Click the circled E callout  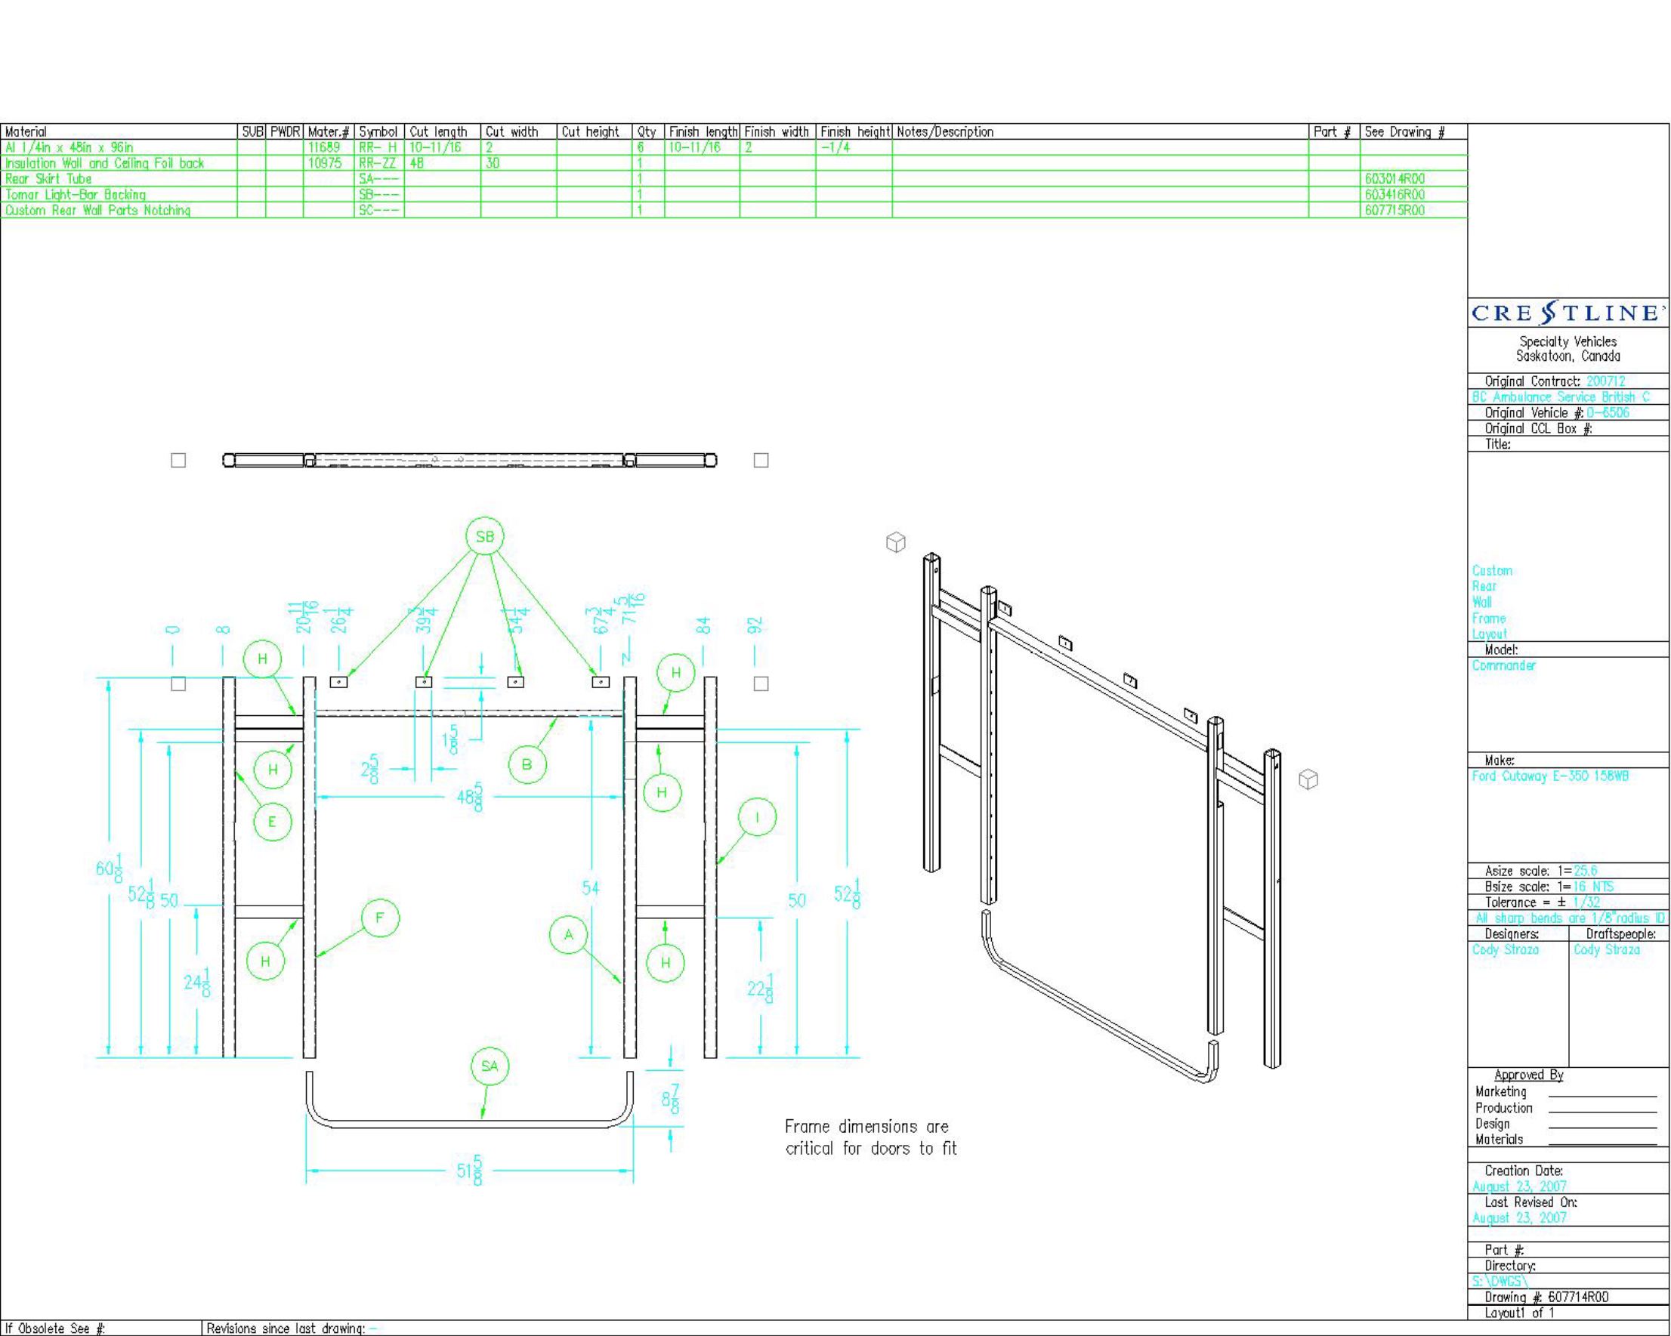tap(272, 822)
